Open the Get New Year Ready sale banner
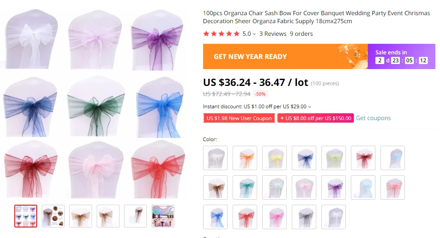440x238 pixels. tap(285, 56)
